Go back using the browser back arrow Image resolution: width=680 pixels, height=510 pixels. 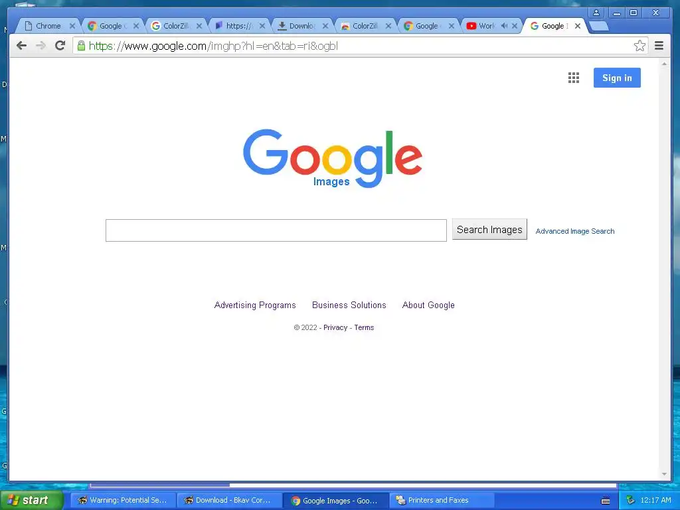(x=21, y=46)
